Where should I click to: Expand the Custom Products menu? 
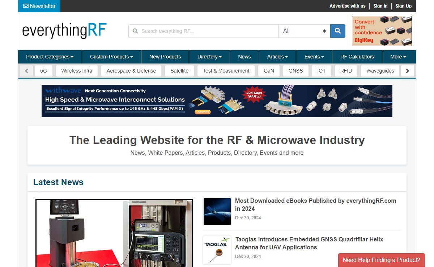(111, 57)
